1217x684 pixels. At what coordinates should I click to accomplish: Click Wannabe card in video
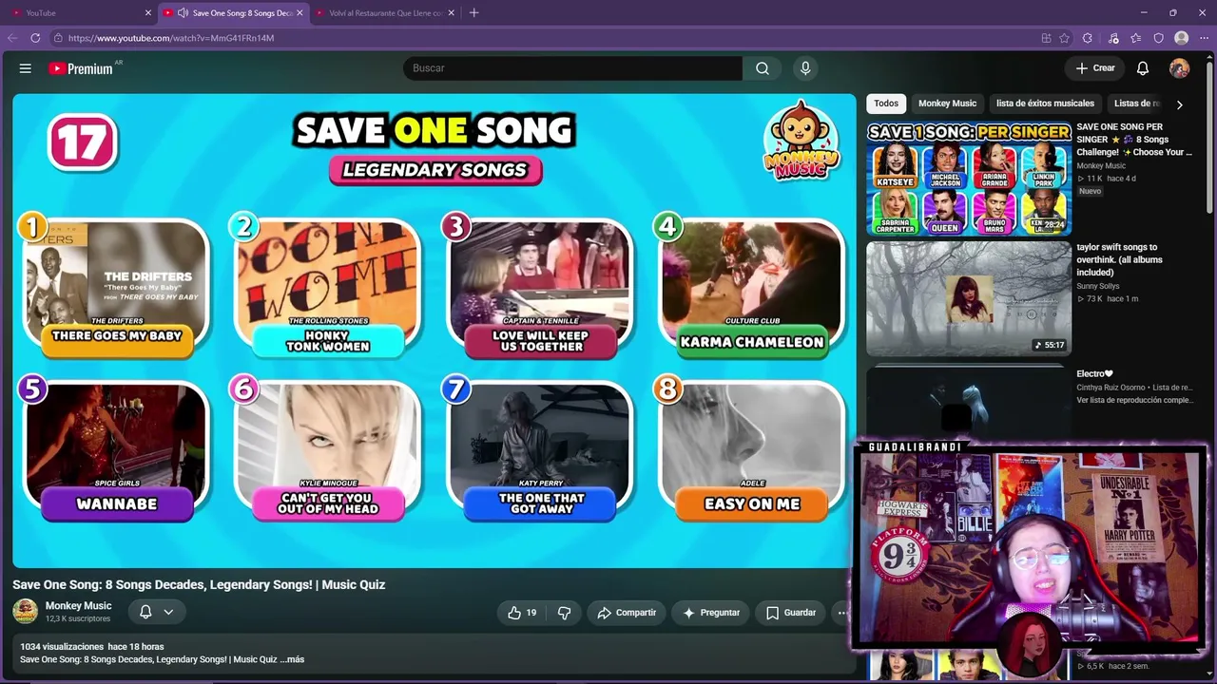coord(116,452)
